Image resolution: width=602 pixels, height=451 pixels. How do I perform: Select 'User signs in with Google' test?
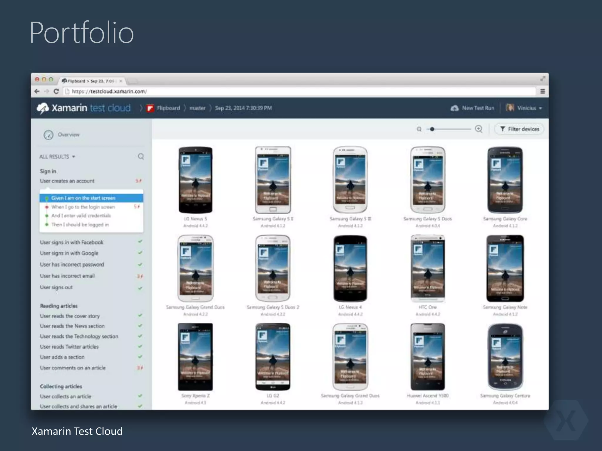[x=91, y=253]
